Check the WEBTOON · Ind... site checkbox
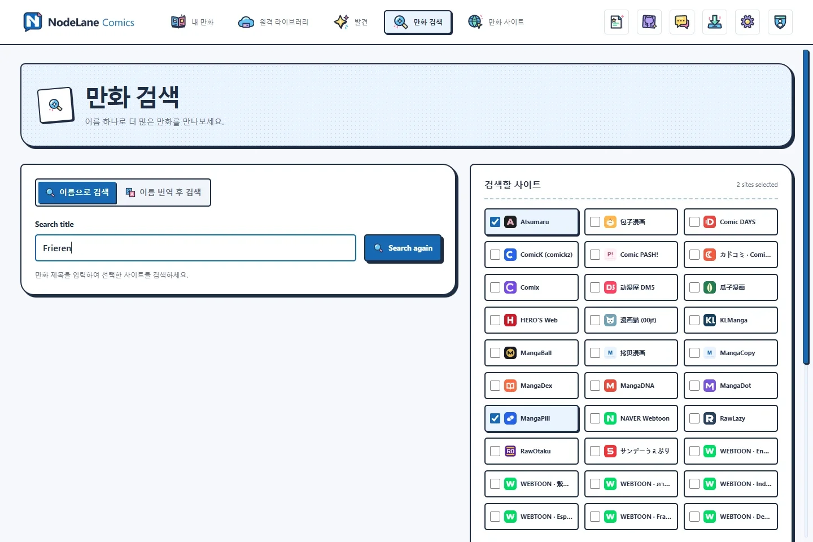Screen dimensions: 813x542 click(694, 484)
